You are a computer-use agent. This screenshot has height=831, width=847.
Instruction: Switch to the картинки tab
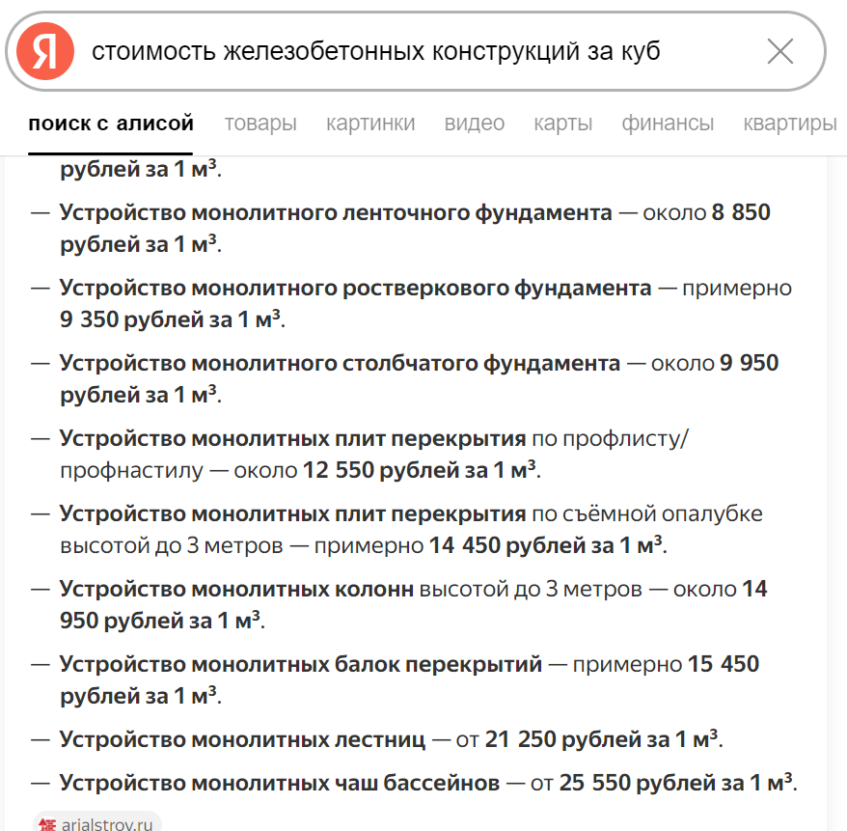(x=370, y=124)
